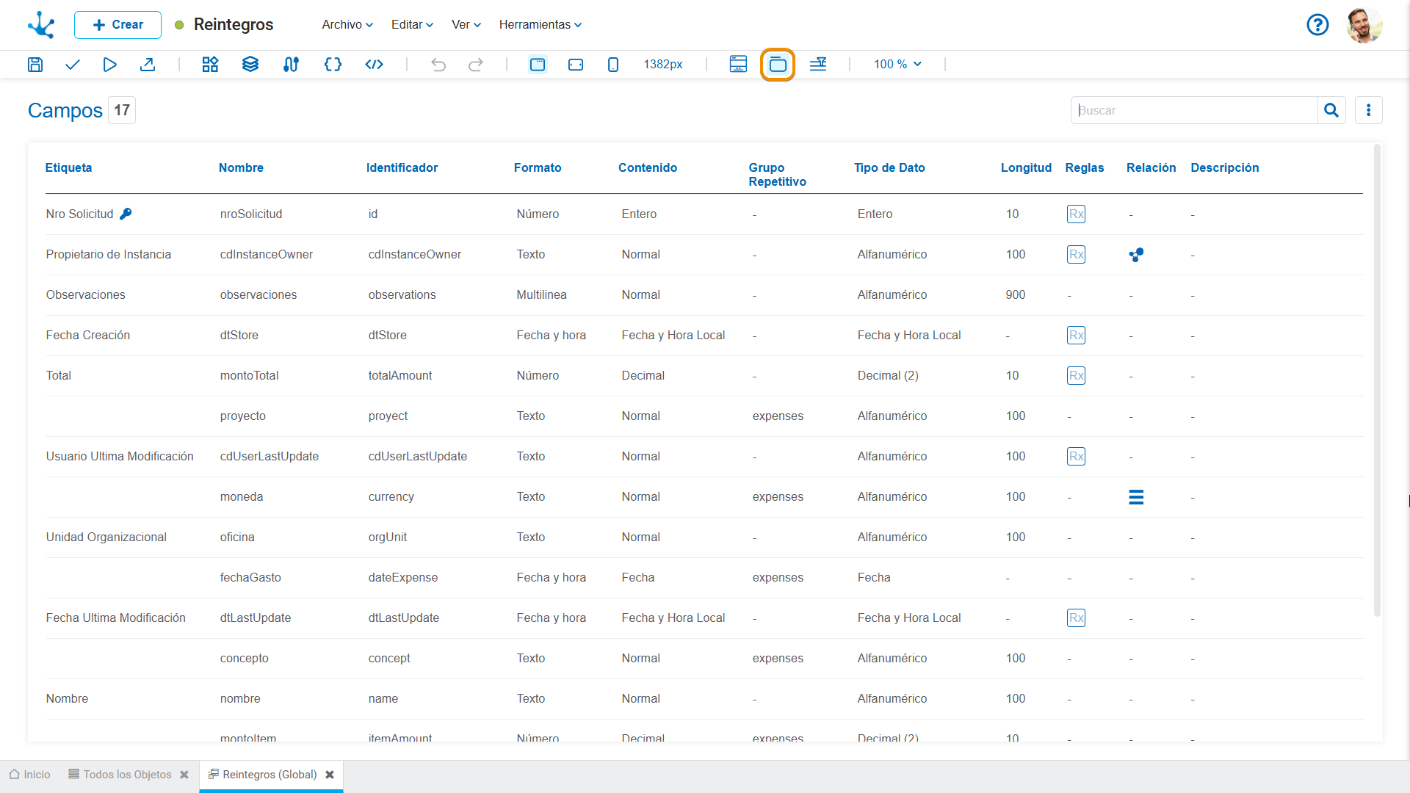Open the help question mark icon
This screenshot has height=793, width=1410.
1317,25
